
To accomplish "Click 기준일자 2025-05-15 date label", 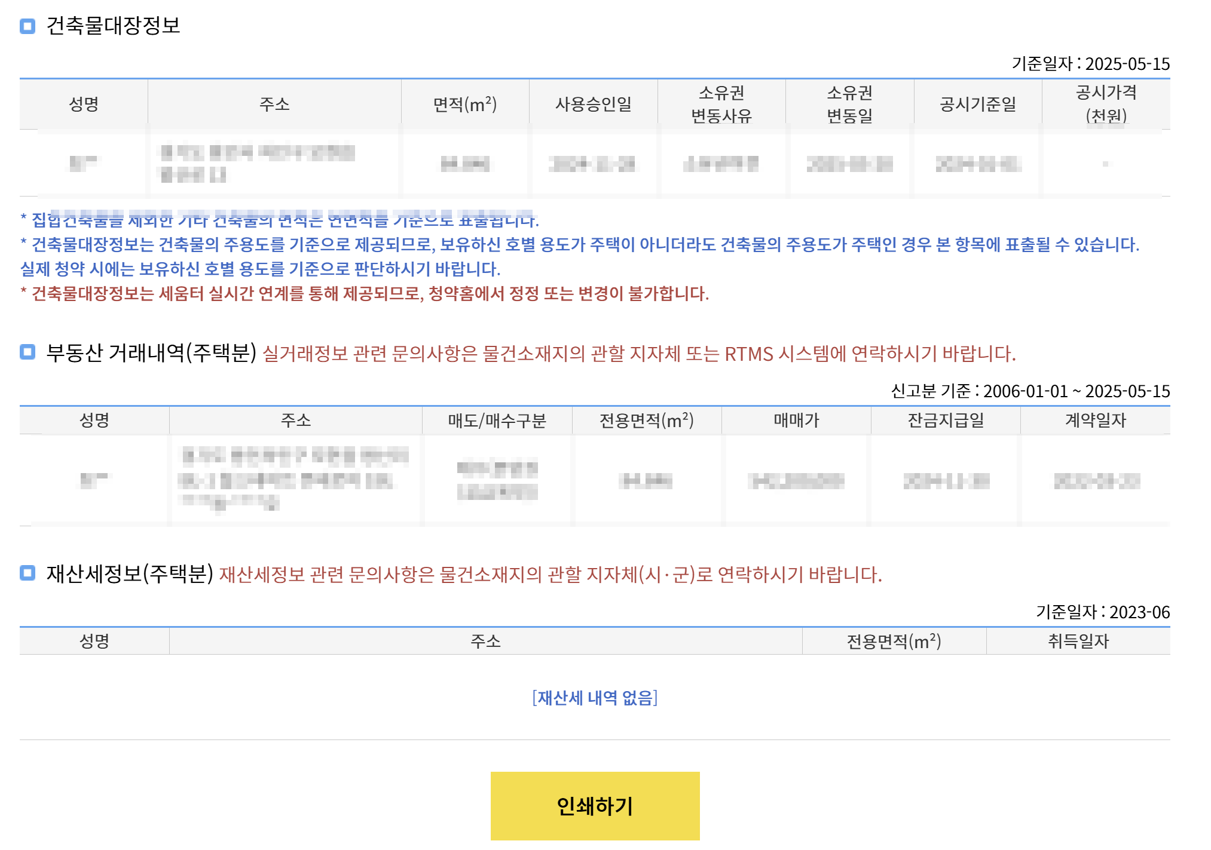I will tap(1090, 64).
